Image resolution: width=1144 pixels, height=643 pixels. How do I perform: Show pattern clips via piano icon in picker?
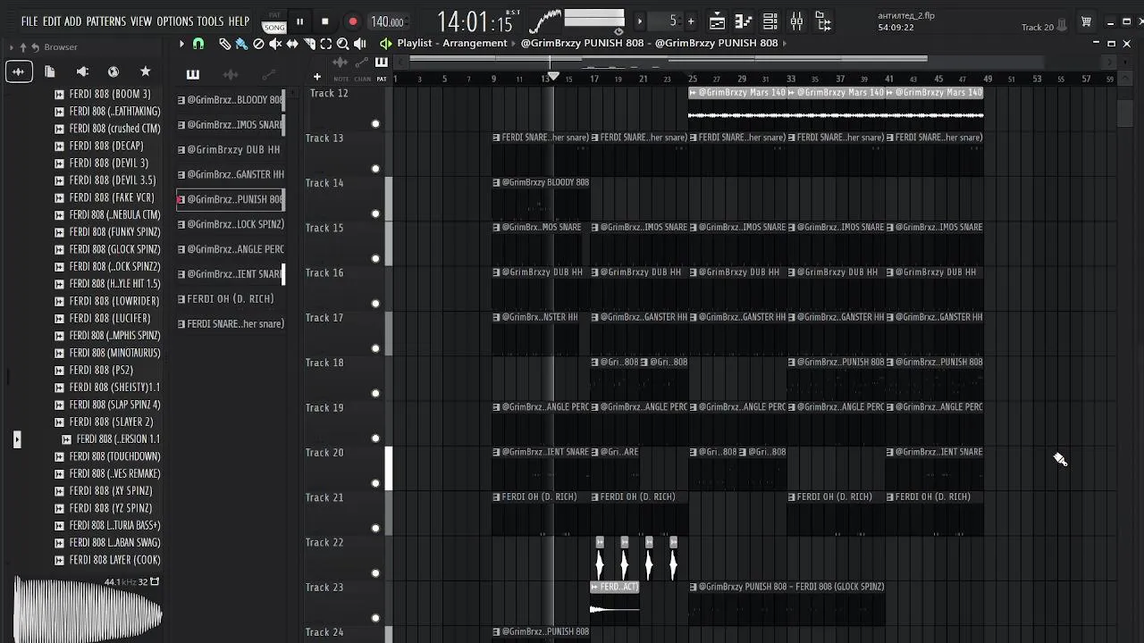pyautogui.click(x=192, y=74)
